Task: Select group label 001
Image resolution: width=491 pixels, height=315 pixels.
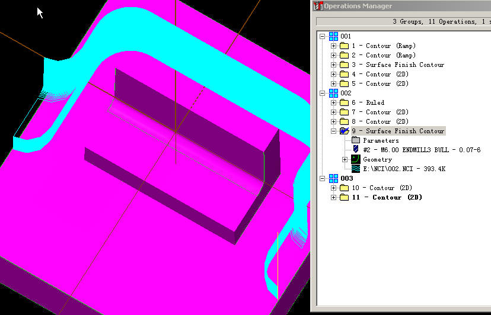Action: 346,36
